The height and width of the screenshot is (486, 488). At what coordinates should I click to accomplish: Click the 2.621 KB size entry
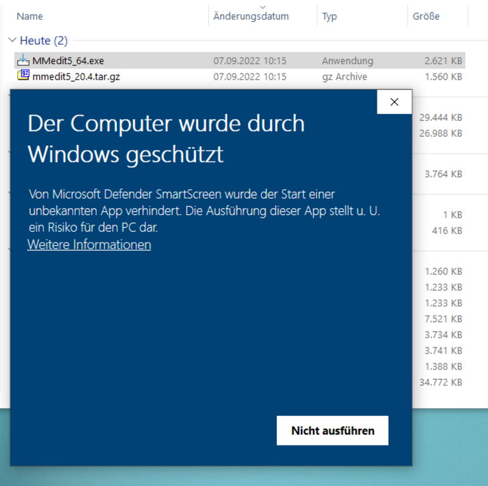click(x=443, y=61)
